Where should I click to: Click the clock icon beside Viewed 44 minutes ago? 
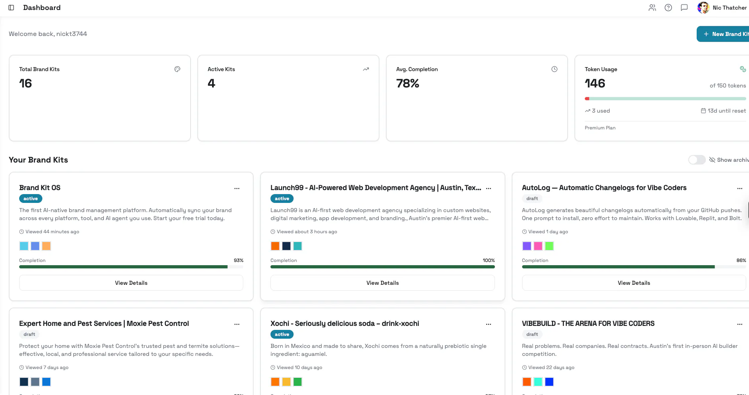[x=22, y=232]
